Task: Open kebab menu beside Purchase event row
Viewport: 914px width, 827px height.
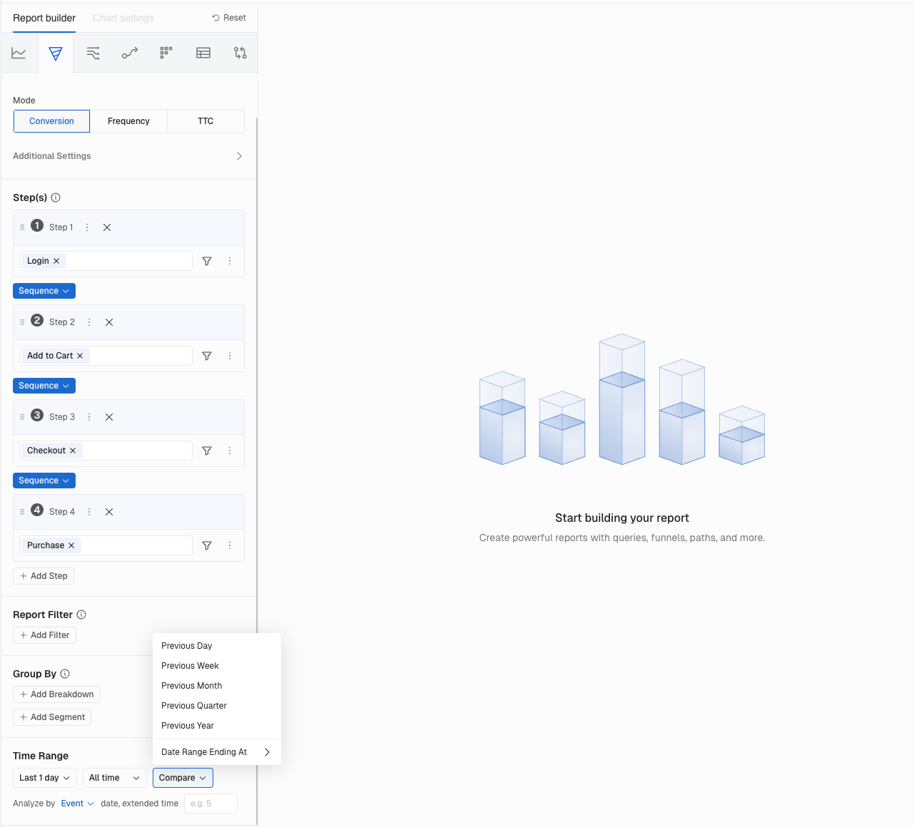Action: click(x=230, y=545)
